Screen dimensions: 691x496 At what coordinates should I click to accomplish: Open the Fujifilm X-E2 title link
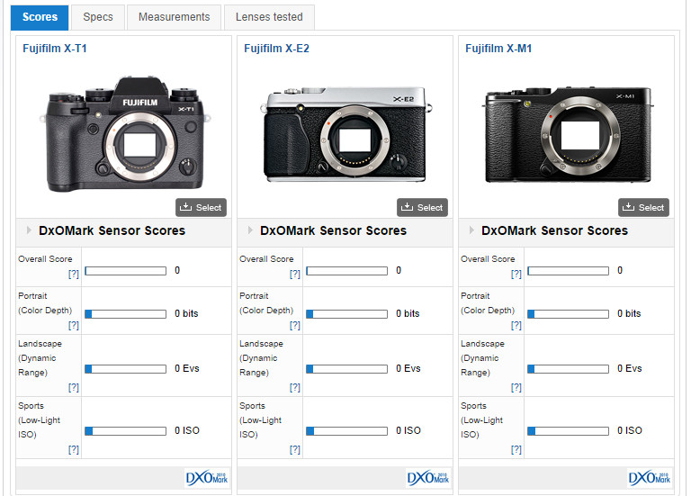click(x=277, y=49)
